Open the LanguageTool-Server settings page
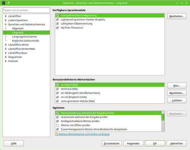 tap(24, 37)
